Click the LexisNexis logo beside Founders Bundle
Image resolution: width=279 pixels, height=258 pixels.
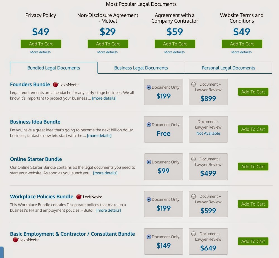[x=66, y=85]
